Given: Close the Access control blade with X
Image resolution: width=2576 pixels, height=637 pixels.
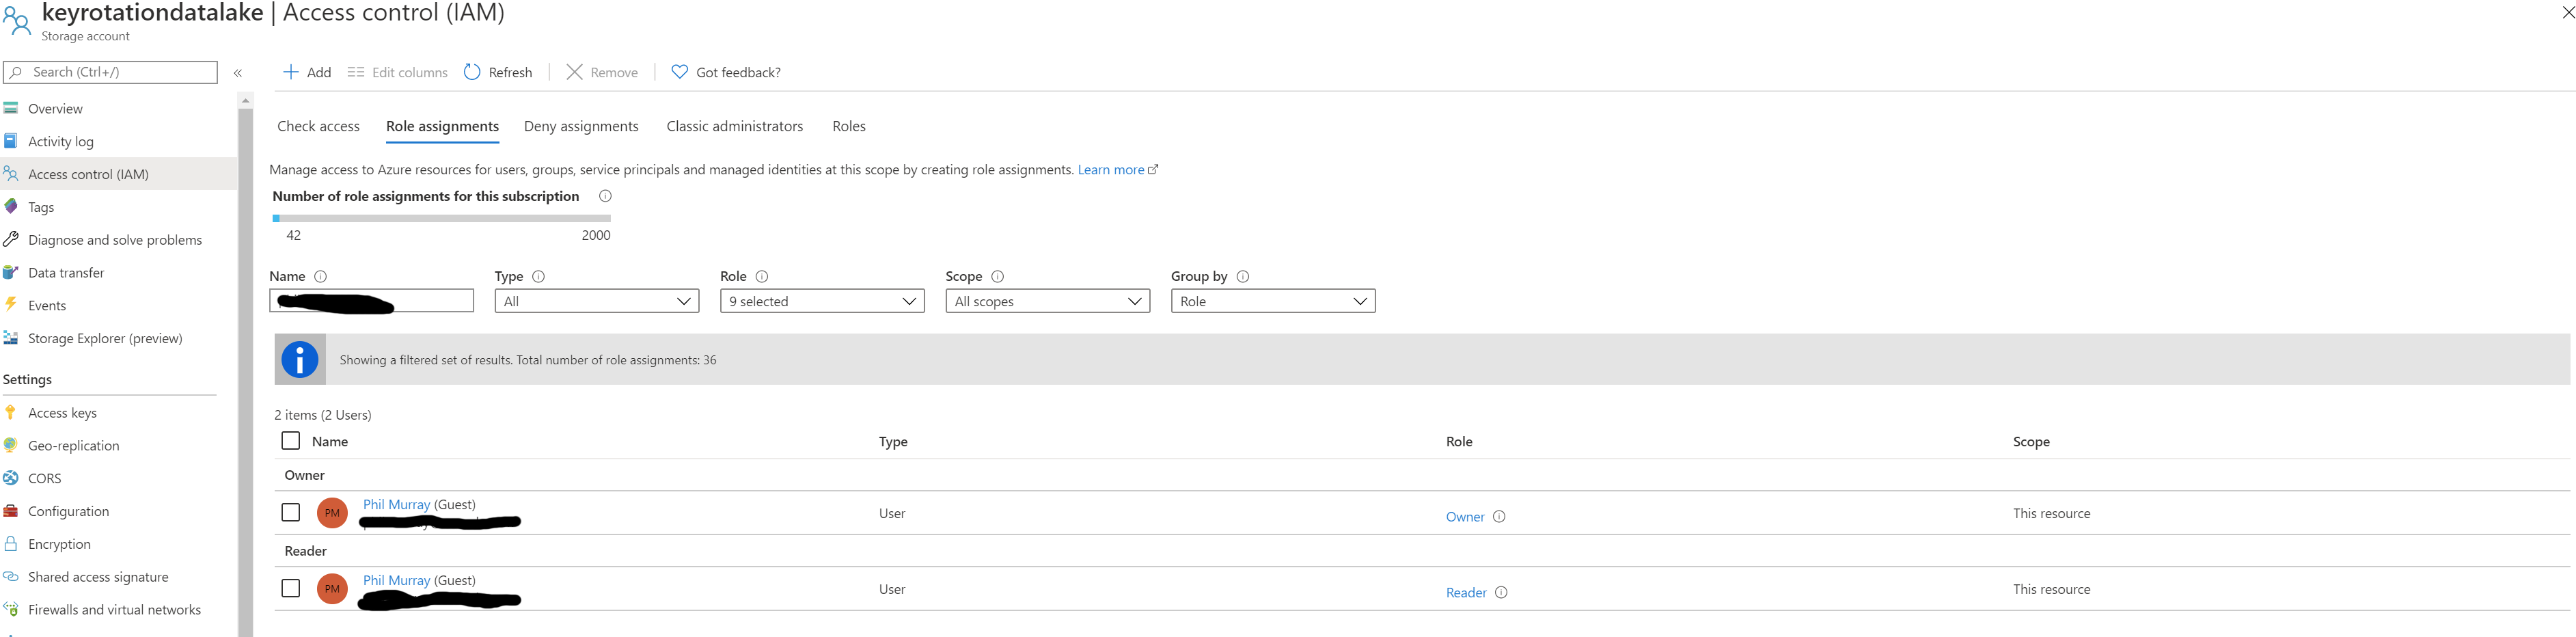Looking at the screenshot, I should [x=2567, y=12].
